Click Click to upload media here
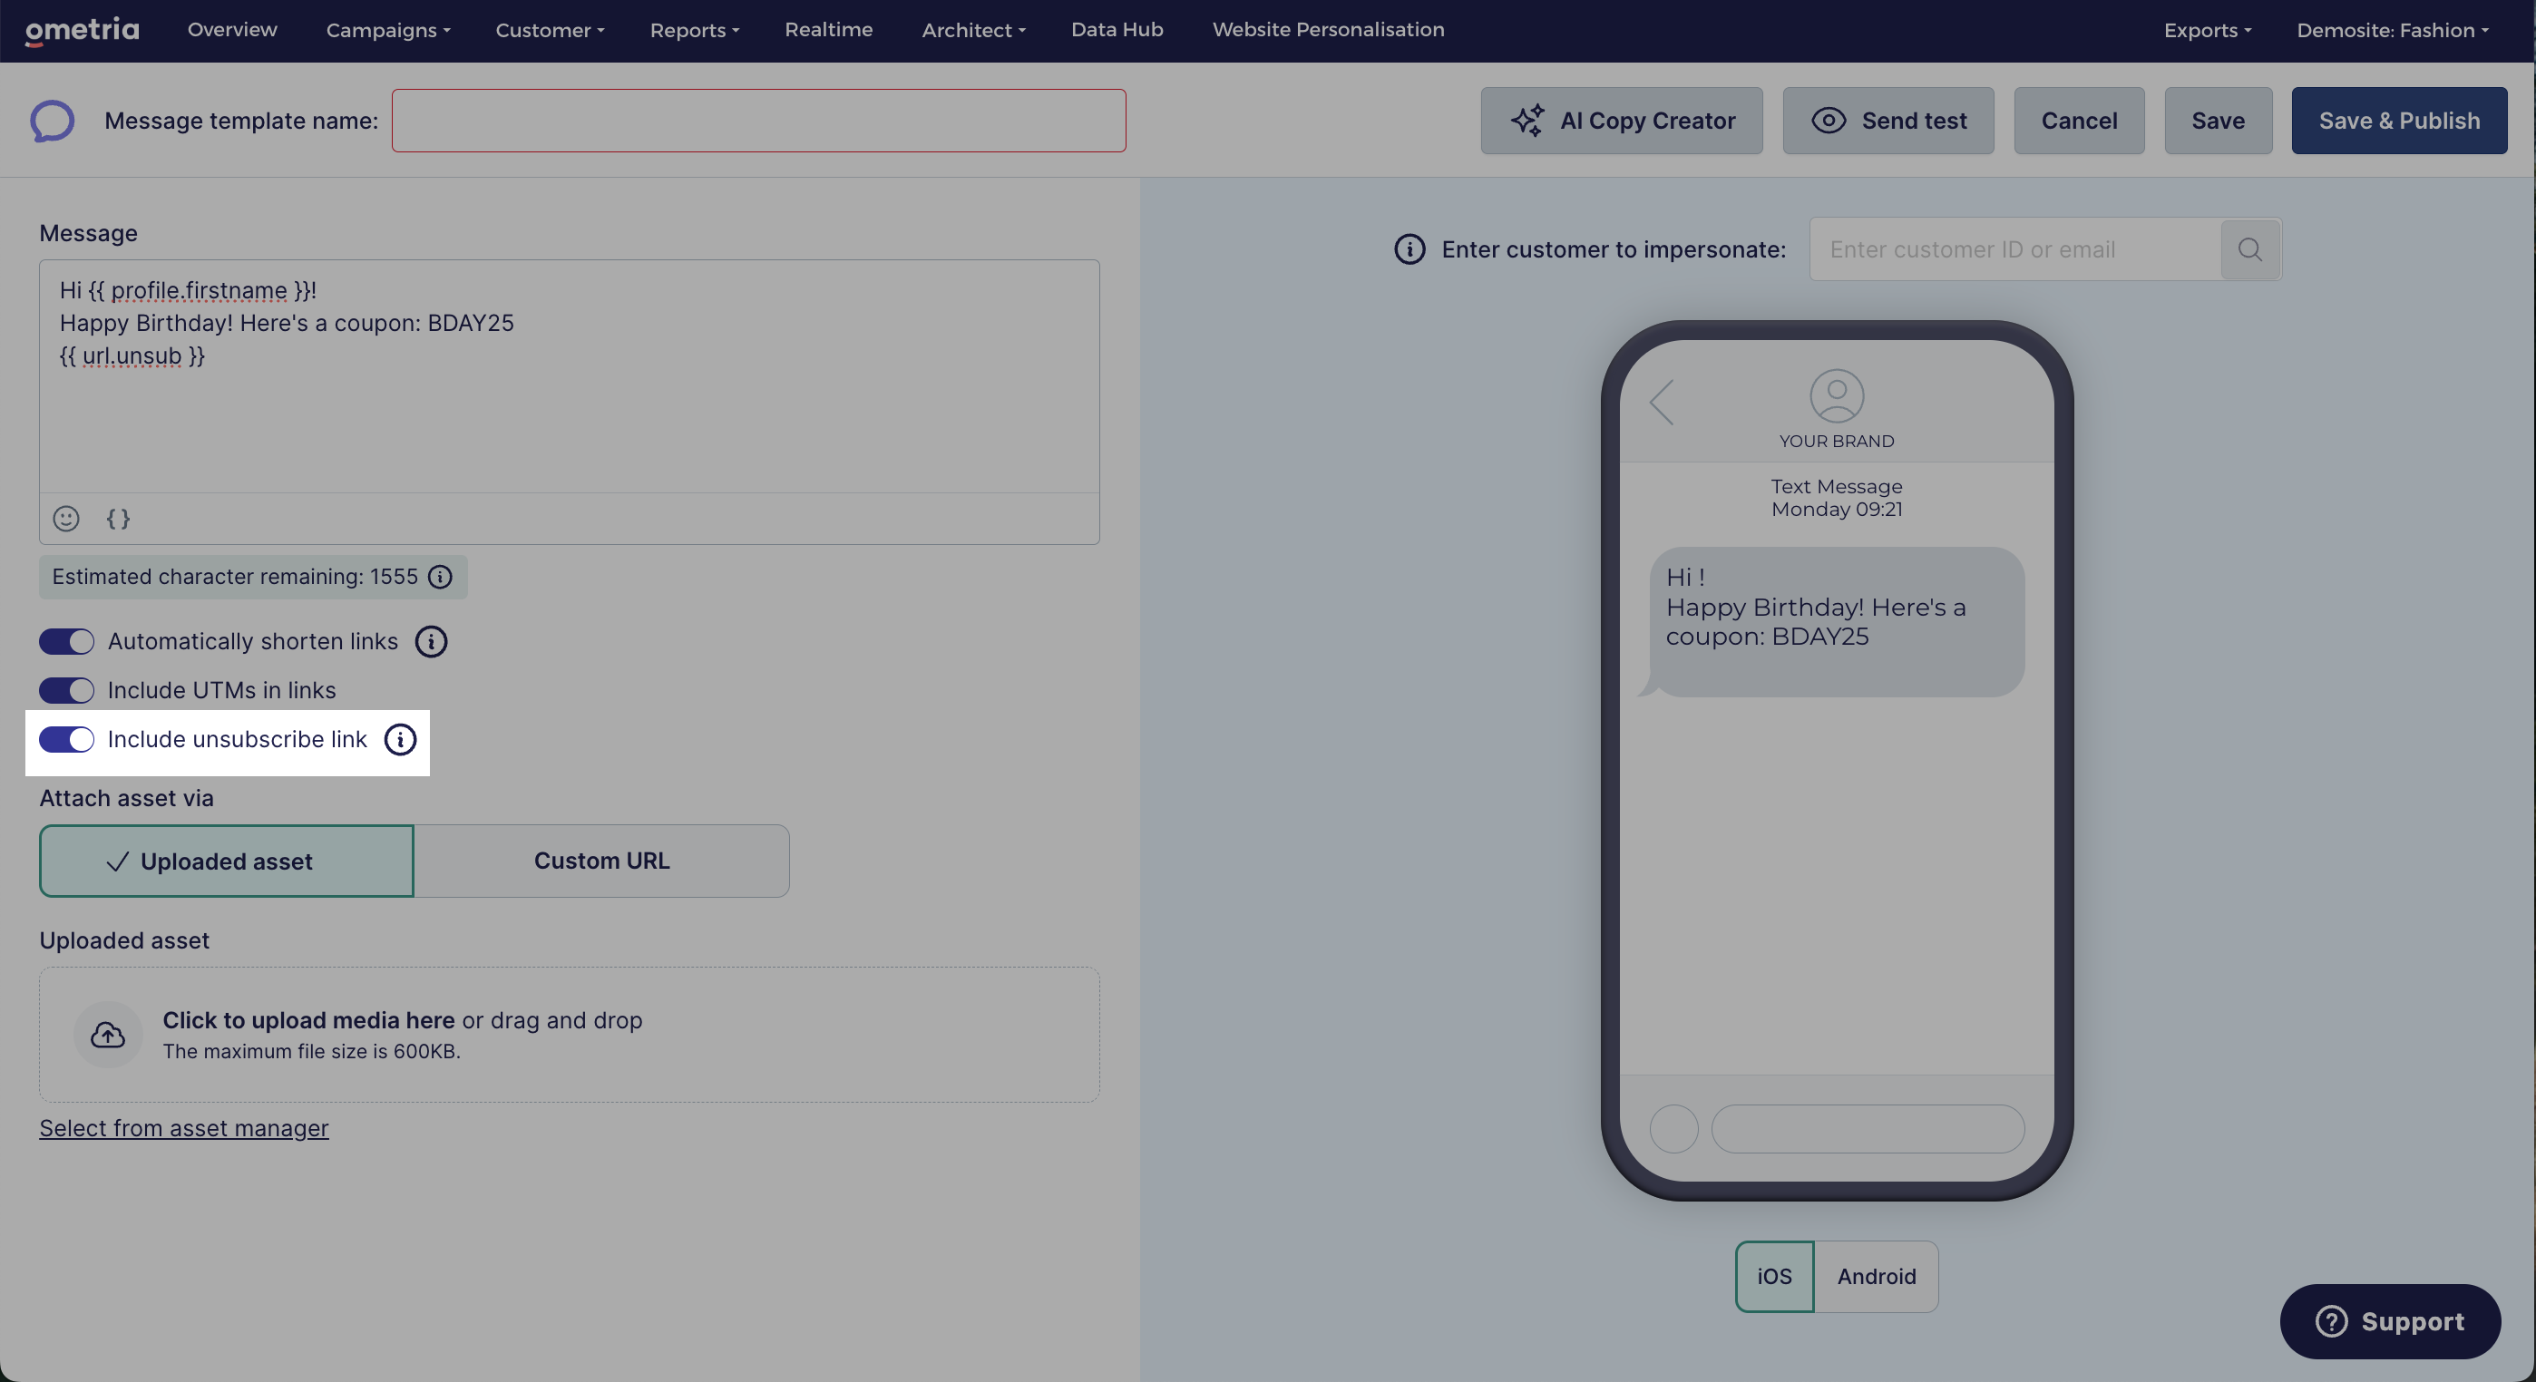The width and height of the screenshot is (2536, 1382). (308, 1021)
